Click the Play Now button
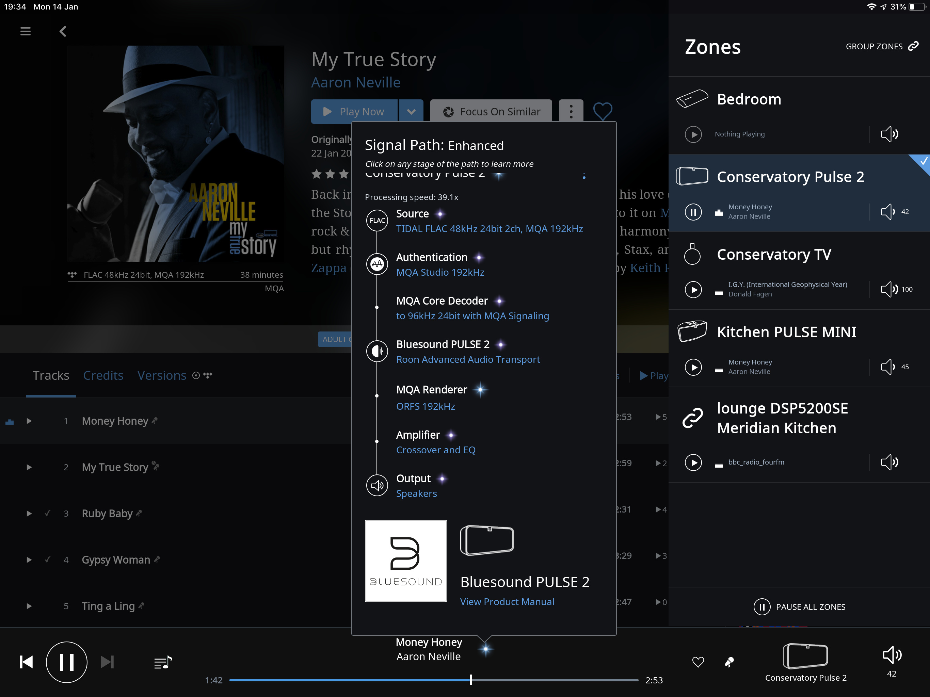The width and height of the screenshot is (930, 697). pos(354,111)
